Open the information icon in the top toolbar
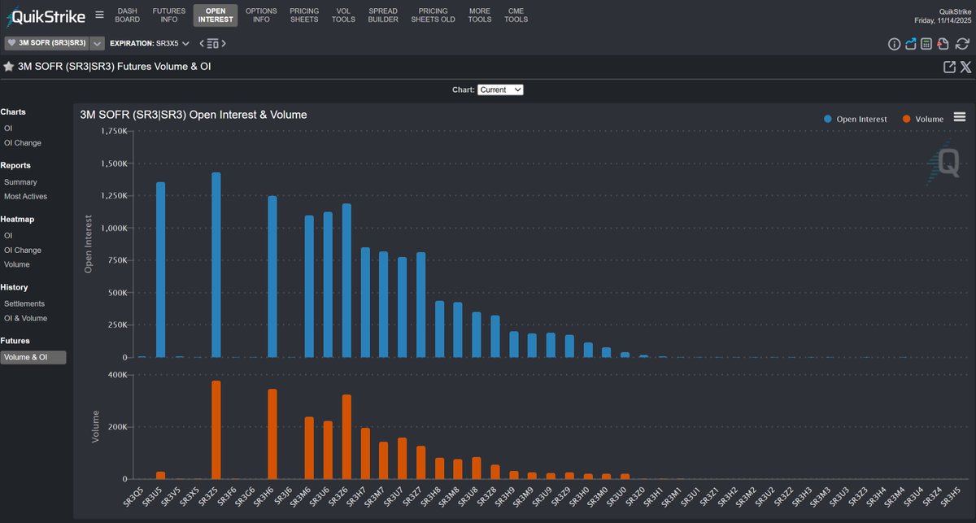The image size is (976, 523). tap(893, 44)
